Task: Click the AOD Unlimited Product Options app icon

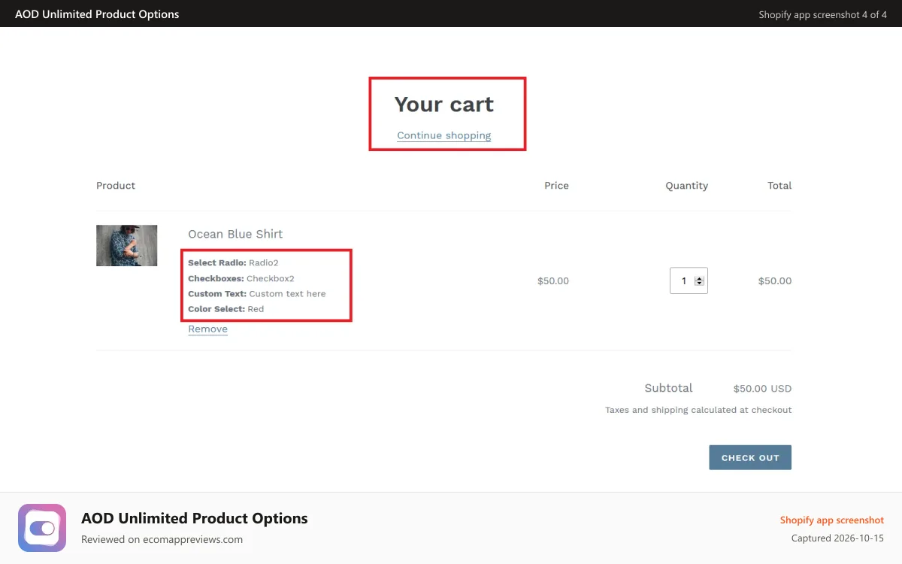Action: tap(42, 528)
